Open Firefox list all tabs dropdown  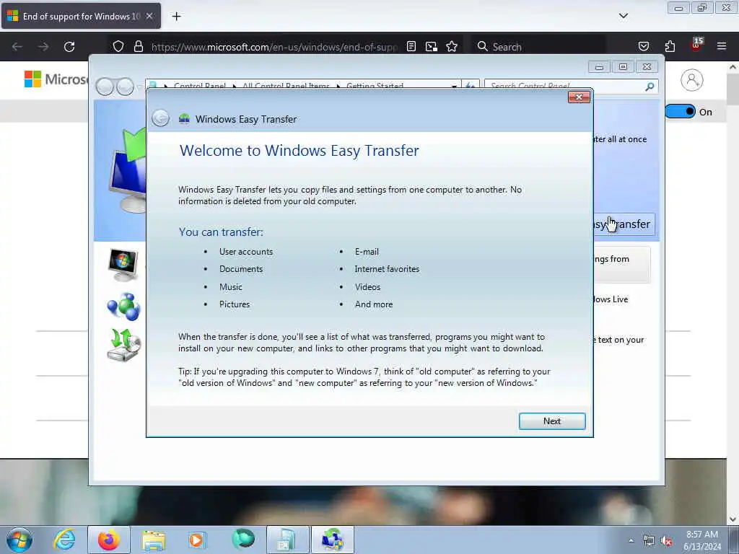(x=623, y=16)
